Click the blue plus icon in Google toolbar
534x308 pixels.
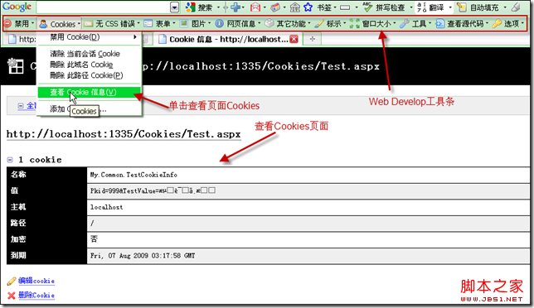coord(235,7)
